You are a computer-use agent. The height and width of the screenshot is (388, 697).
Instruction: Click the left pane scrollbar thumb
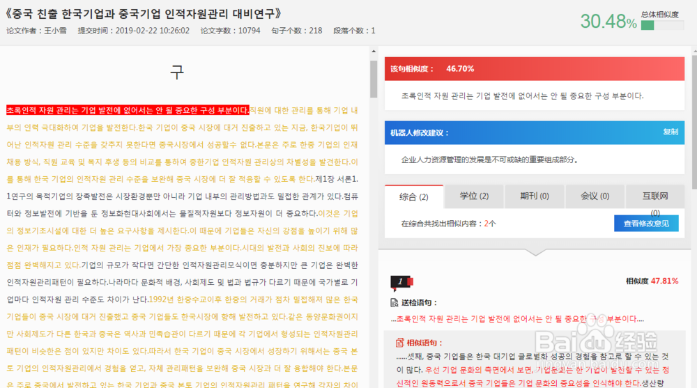pyautogui.click(x=374, y=79)
